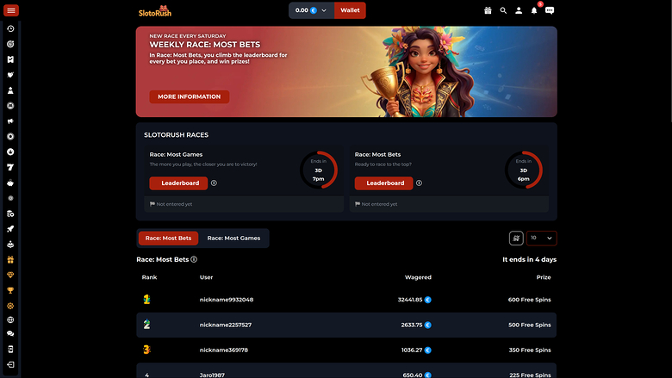672x378 pixels.
Task: Click the rank 3 medal icon
Action: pyautogui.click(x=146, y=350)
